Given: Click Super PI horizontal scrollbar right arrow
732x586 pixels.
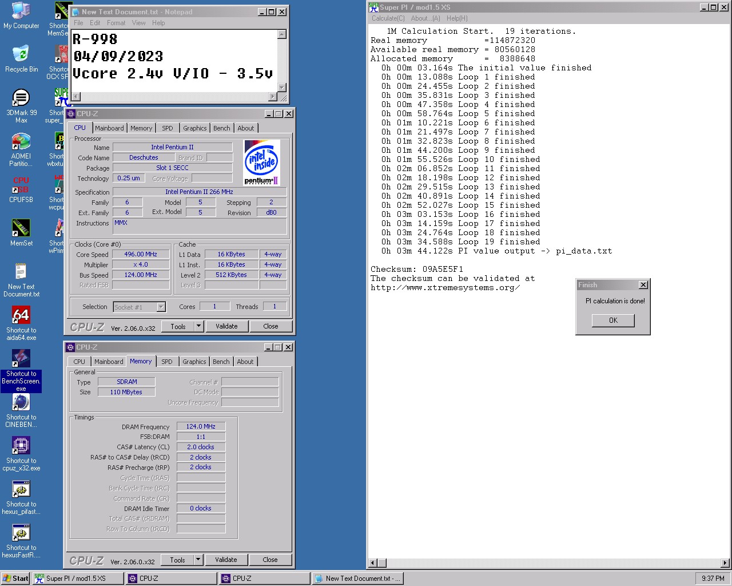Looking at the screenshot, I should 725,563.
